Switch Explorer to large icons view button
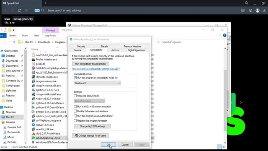Viewport: 268px width, 151px height. (x=224, y=147)
